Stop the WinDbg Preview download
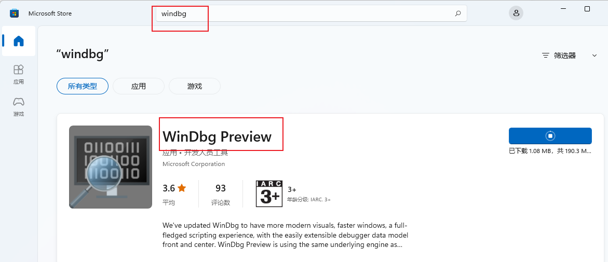 [x=550, y=136]
